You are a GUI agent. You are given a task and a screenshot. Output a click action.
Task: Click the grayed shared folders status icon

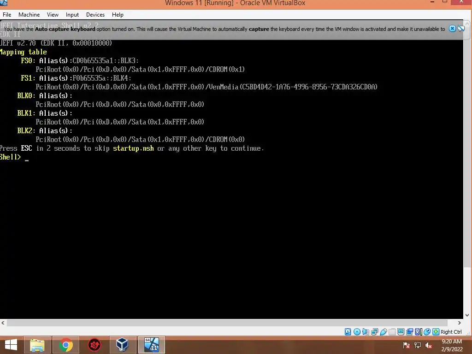point(392,332)
